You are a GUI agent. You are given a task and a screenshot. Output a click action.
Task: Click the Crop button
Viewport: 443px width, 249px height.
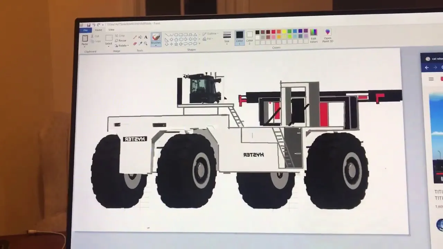coord(120,36)
